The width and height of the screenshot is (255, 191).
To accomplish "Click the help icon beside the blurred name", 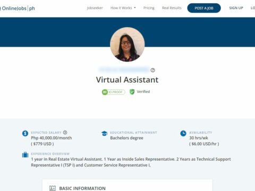I will tap(152, 70).
